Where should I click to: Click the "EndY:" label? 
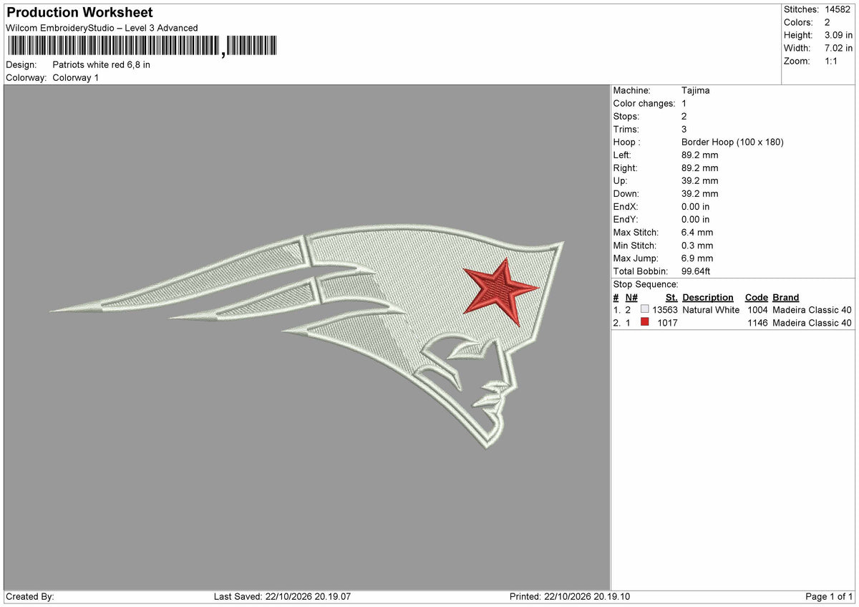click(x=626, y=219)
